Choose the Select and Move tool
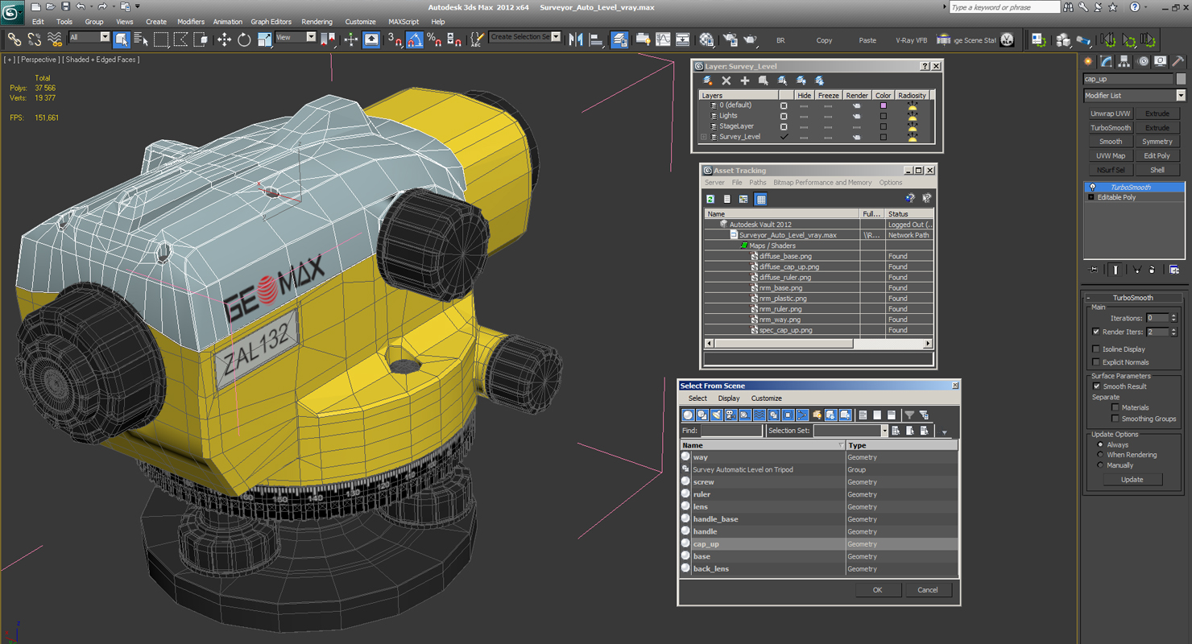This screenshot has width=1192, height=644. click(x=224, y=39)
